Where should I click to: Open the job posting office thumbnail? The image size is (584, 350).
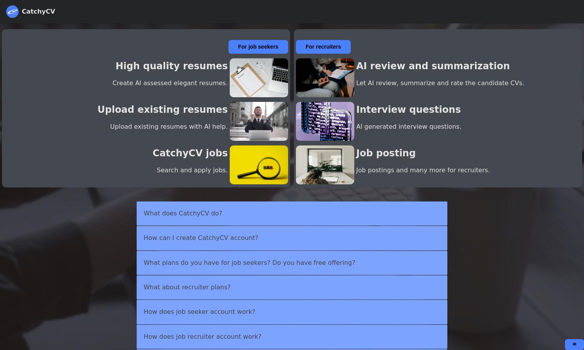325,165
